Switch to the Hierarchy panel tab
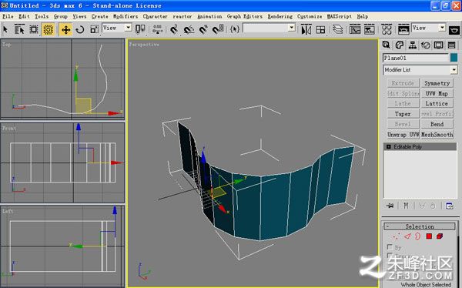This screenshot has height=288, width=462. [413, 45]
